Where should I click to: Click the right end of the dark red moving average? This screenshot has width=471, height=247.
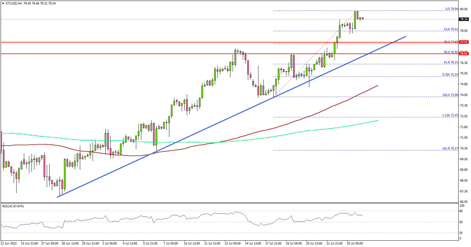pos(377,85)
